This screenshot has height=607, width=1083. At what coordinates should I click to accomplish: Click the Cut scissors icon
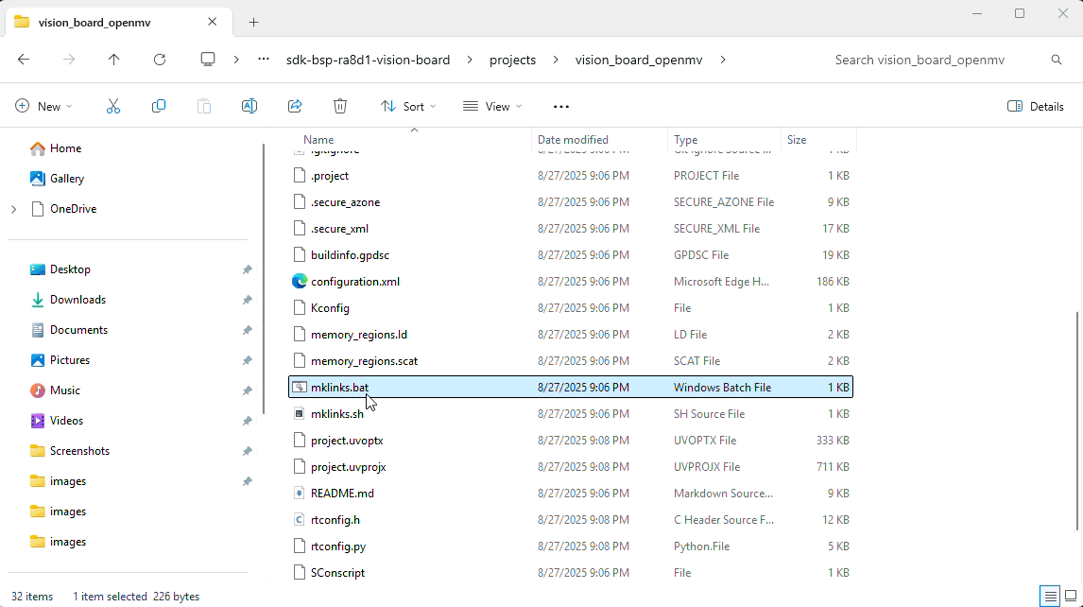(113, 107)
